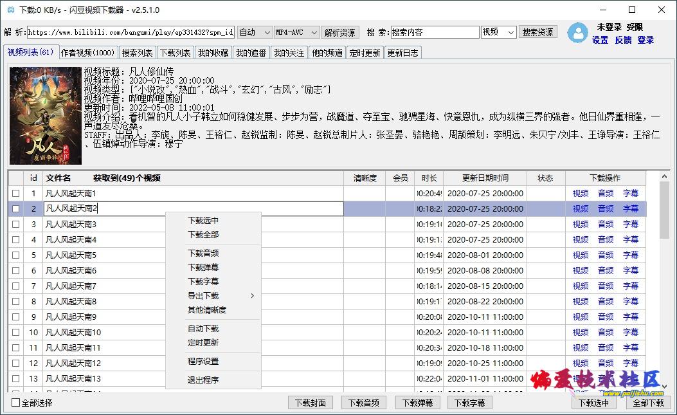
Task: Select the 凡人风起天南13 file name
Action: pyautogui.click(x=73, y=379)
